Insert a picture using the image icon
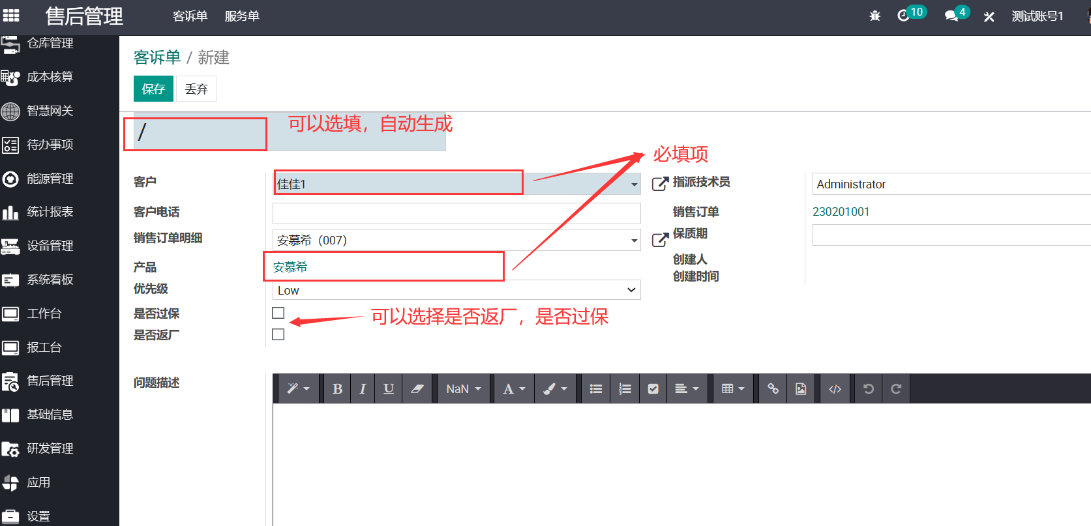This screenshot has width=1091, height=526. click(x=801, y=389)
